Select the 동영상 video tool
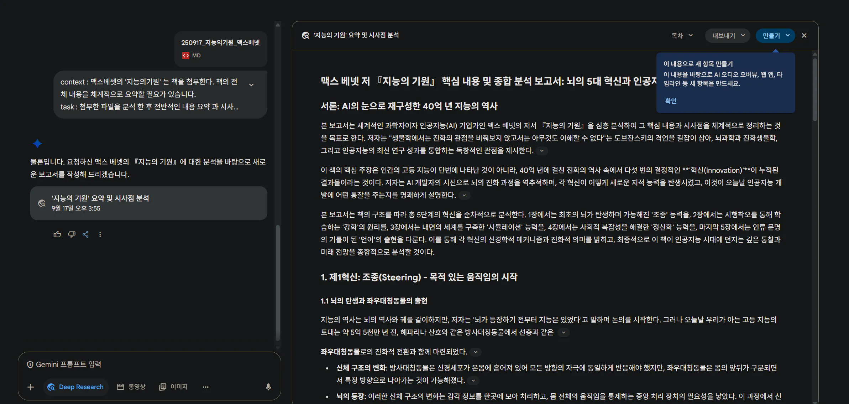 pos(131,387)
